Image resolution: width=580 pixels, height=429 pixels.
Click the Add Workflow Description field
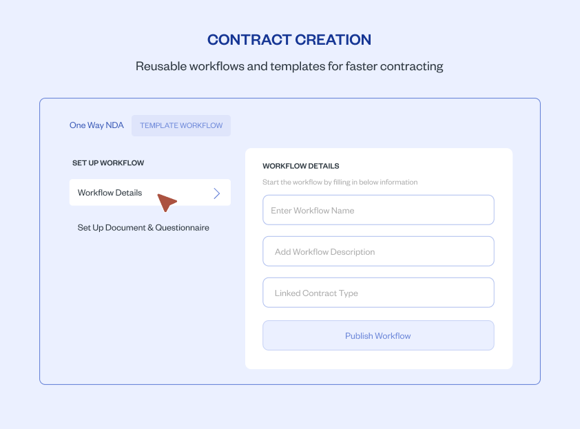pos(377,251)
